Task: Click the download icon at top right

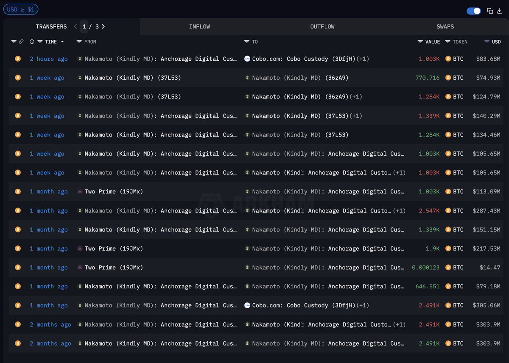Action: coord(500,11)
